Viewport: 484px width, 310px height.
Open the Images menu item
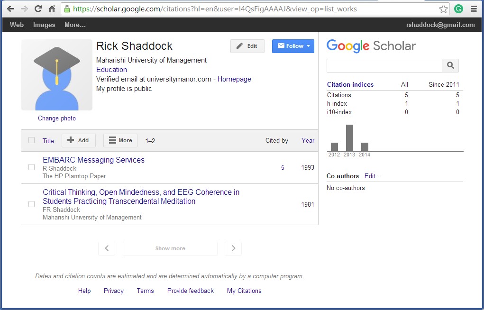(x=44, y=25)
